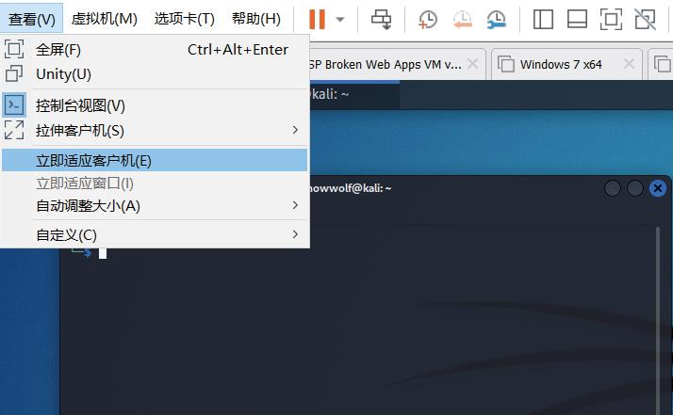Minimize the Kali terminal window
The image size is (673, 415).
coord(613,188)
